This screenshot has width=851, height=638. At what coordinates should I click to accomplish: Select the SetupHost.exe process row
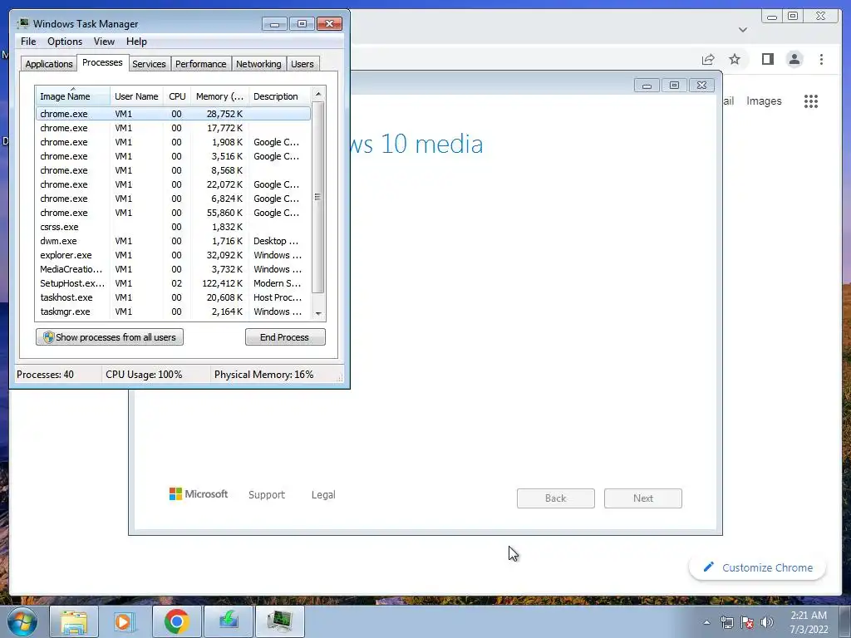(x=173, y=283)
